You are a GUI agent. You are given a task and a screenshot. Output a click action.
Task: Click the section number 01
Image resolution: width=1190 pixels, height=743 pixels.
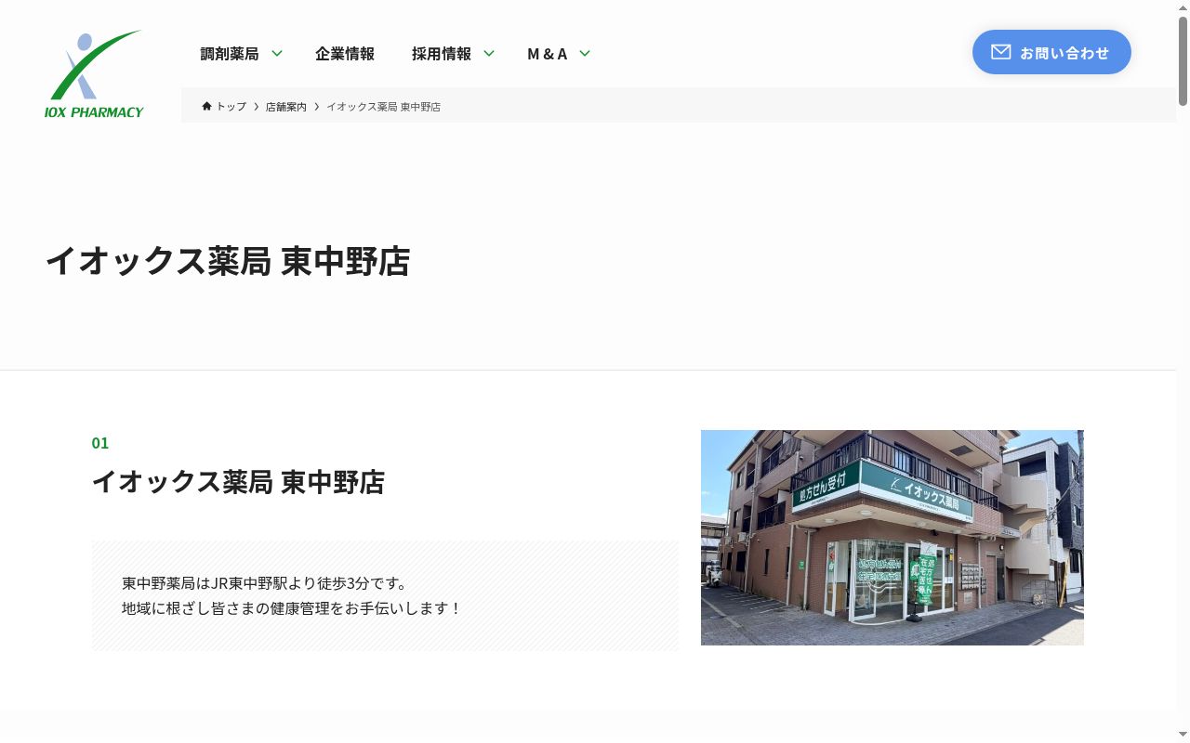pyautogui.click(x=100, y=443)
